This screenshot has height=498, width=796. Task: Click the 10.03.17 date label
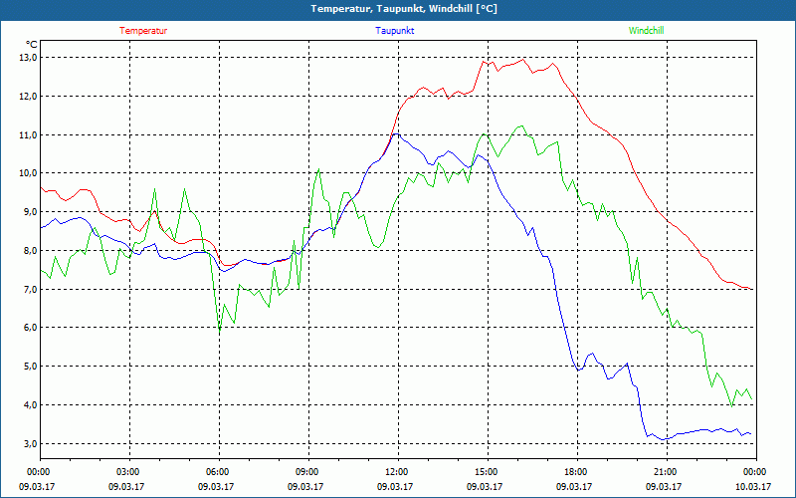753,486
